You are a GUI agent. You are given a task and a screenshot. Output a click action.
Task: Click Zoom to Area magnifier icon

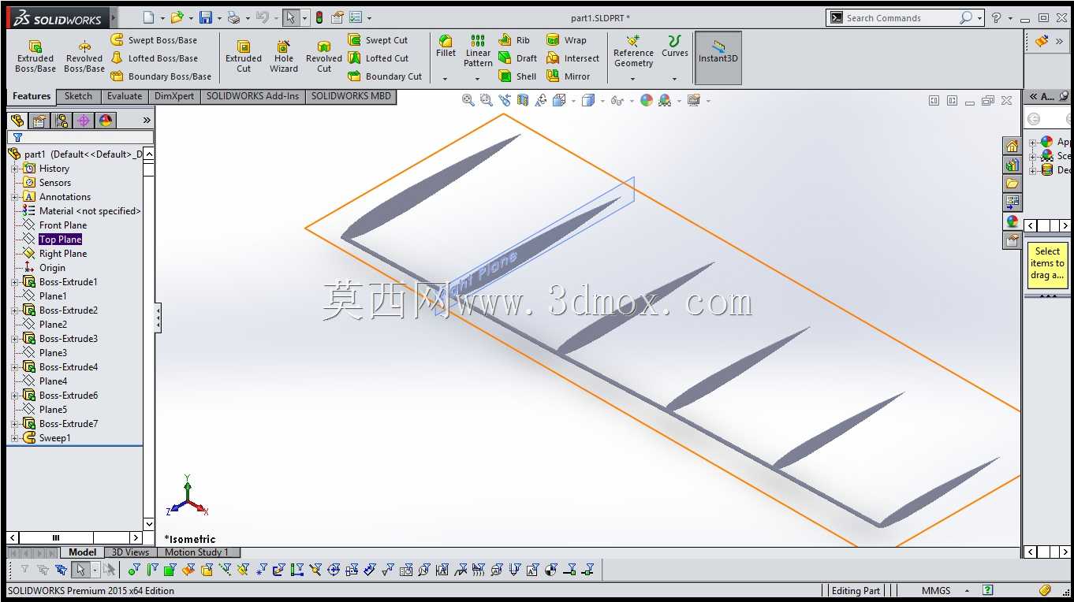coord(487,100)
